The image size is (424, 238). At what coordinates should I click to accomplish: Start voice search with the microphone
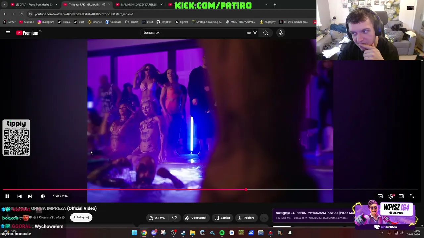[281, 33]
